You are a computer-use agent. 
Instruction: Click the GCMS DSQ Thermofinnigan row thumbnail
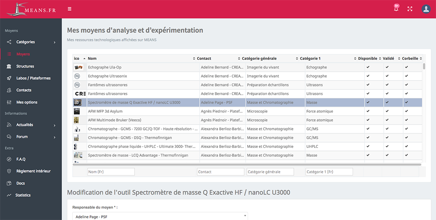[76, 137]
